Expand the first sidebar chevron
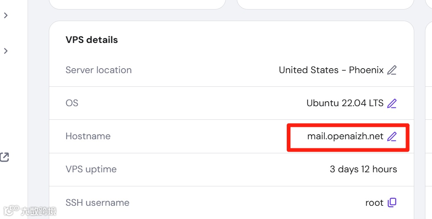432x219 pixels. 6,15
